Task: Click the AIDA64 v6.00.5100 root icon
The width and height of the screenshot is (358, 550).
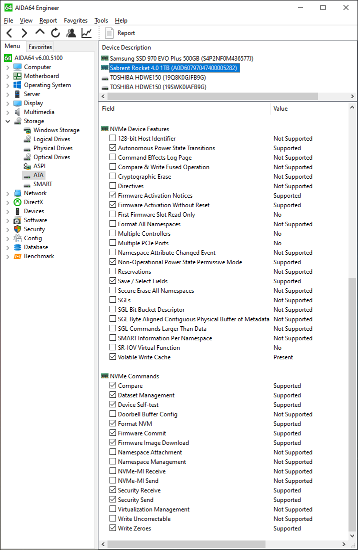Action: [8, 58]
